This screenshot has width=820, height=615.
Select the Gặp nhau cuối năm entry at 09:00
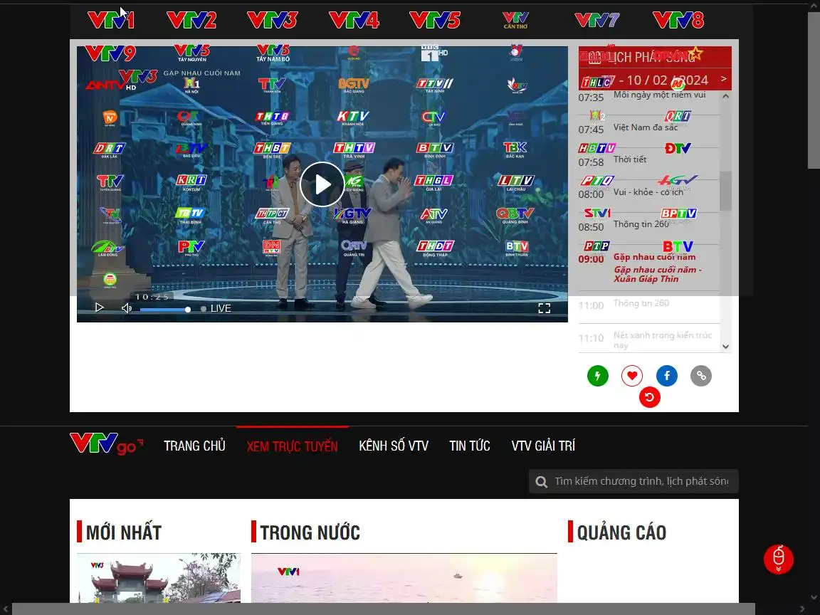(x=649, y=267)
